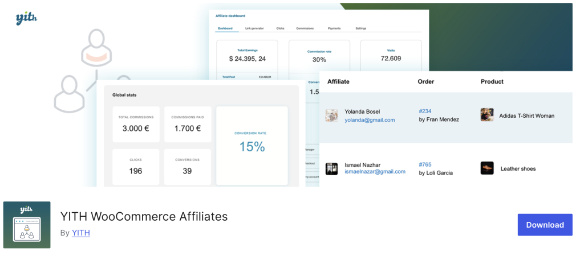Open the ismaelnazar@gmail.com email link
584x260 pixels.
click(375, 172)
